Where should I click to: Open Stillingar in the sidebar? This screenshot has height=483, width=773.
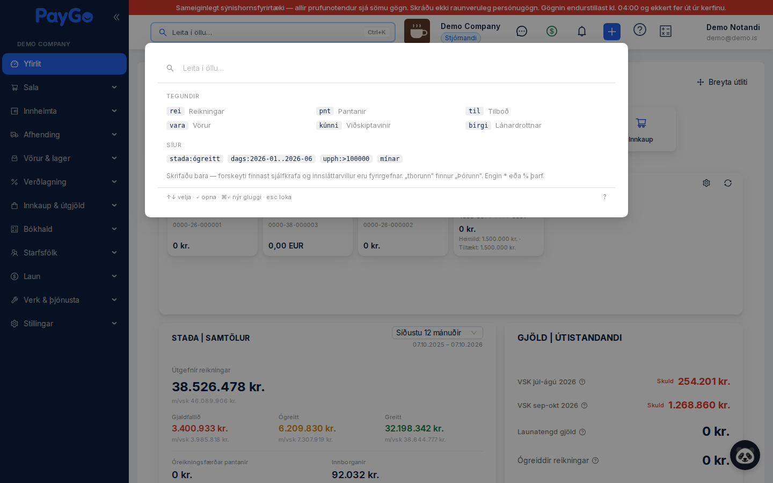[x=64, y=324]
